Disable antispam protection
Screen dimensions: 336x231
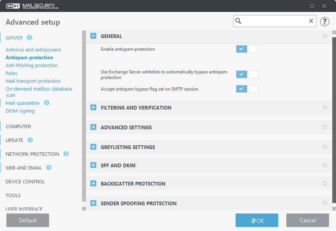[247, 49]
